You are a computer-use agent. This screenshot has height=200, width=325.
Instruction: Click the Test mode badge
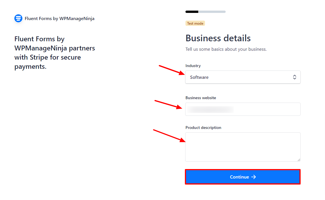pos(195,23)
